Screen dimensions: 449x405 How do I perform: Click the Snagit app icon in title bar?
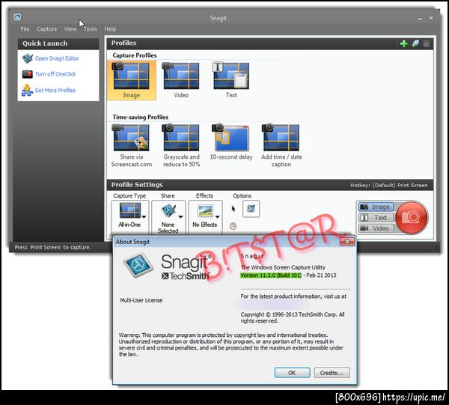(17, 17)
